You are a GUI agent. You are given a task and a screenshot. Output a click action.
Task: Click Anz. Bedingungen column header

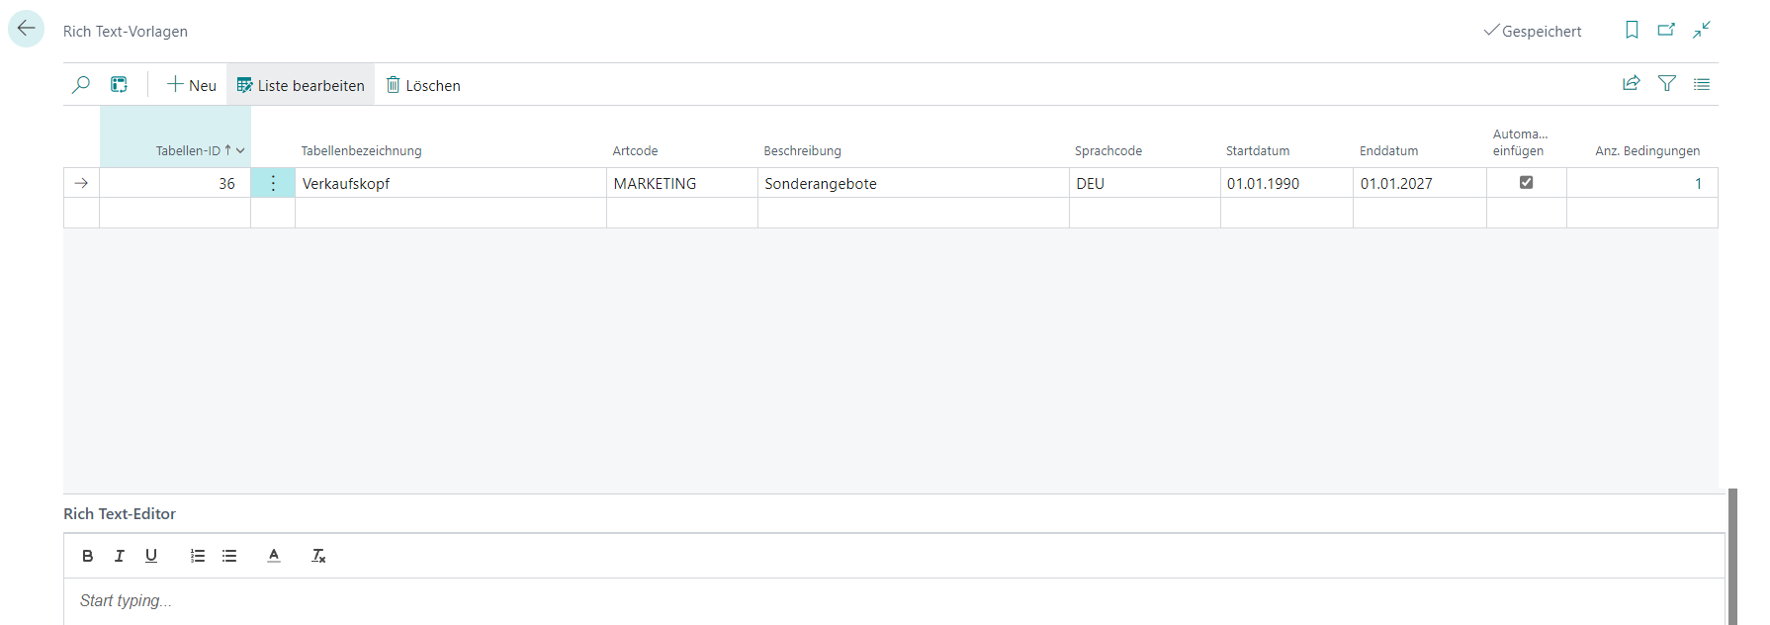(x=1647, y=151)
